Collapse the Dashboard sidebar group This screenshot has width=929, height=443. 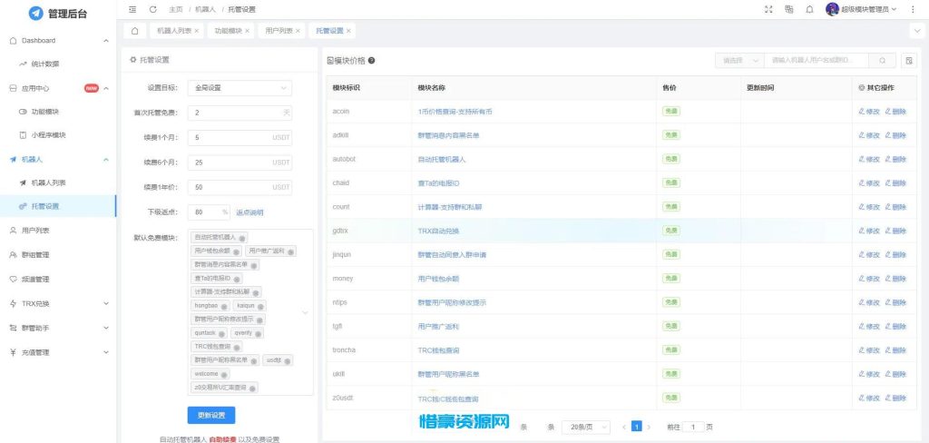[106, 41]
